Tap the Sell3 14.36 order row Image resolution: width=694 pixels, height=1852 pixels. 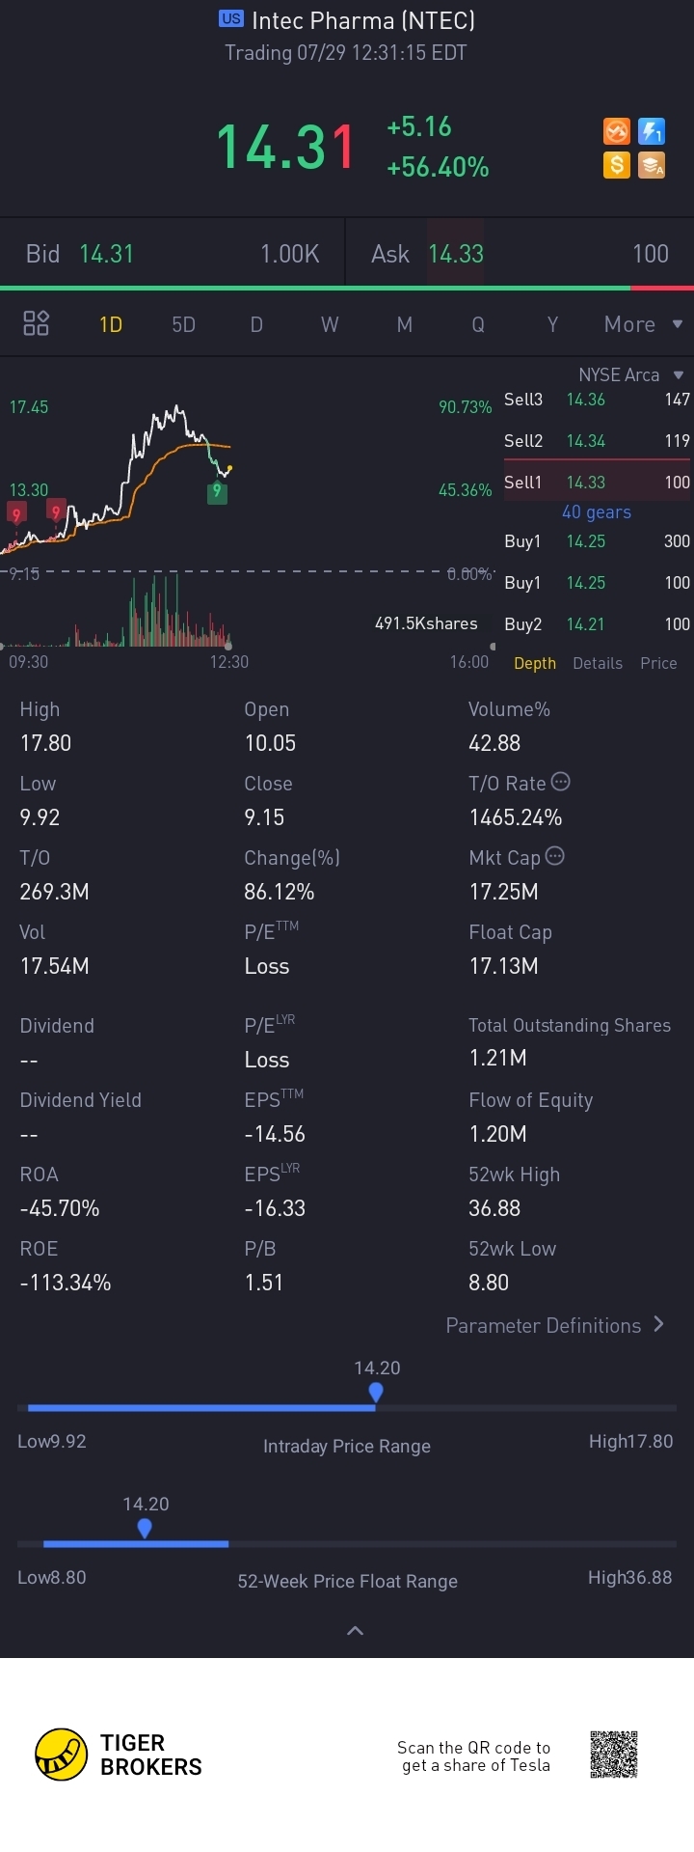(x=597, y=399)
